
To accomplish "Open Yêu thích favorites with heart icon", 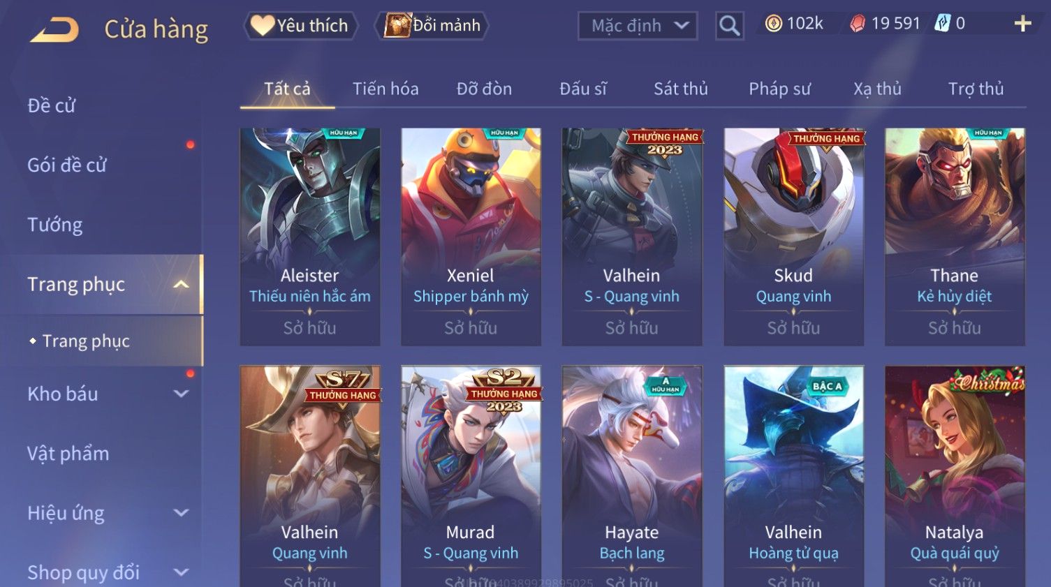I will (300, 26).
